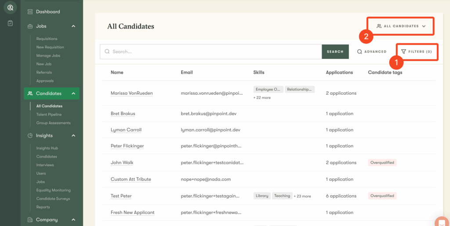450x226 pixels.
Task: Open Marissa VonRueden's candidate profile
Action: [x=132, y=93]
